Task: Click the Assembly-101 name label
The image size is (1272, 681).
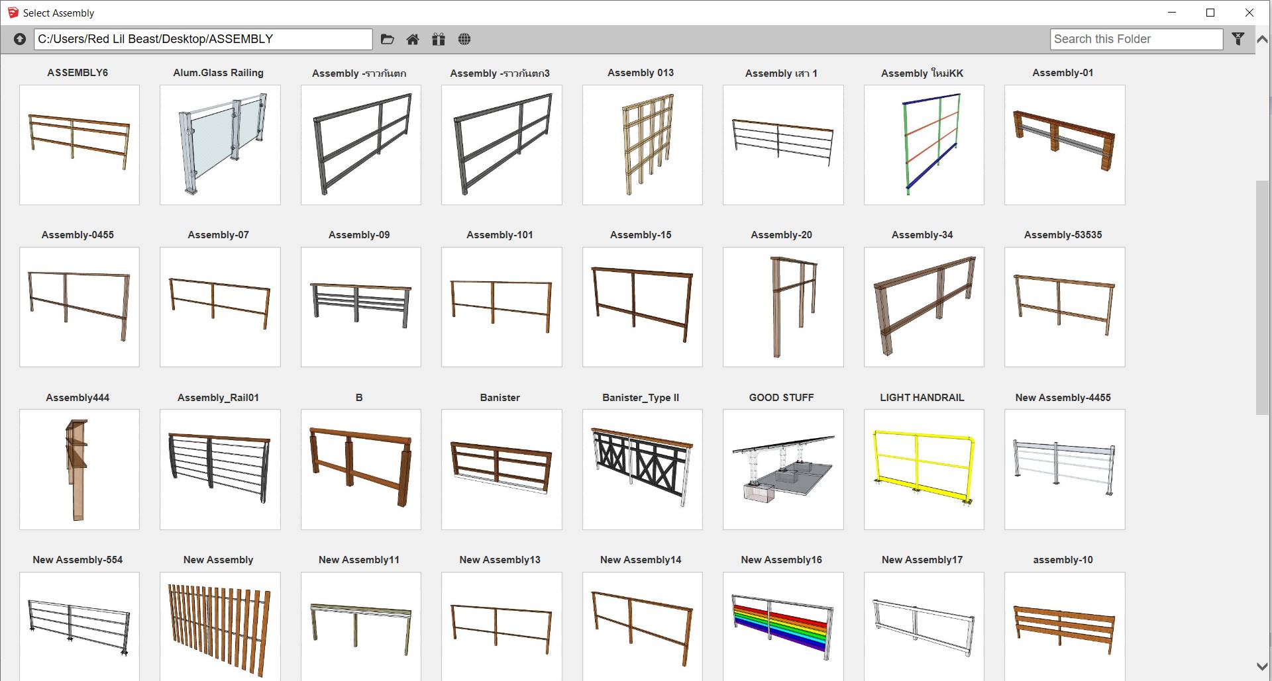Action: 500,235
